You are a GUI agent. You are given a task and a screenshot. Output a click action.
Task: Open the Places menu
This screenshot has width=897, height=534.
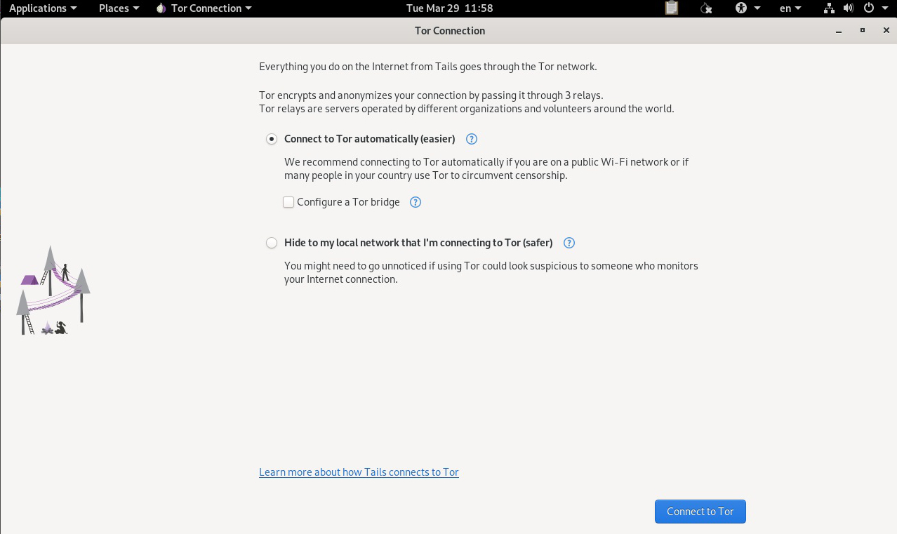tap(119, 8)
